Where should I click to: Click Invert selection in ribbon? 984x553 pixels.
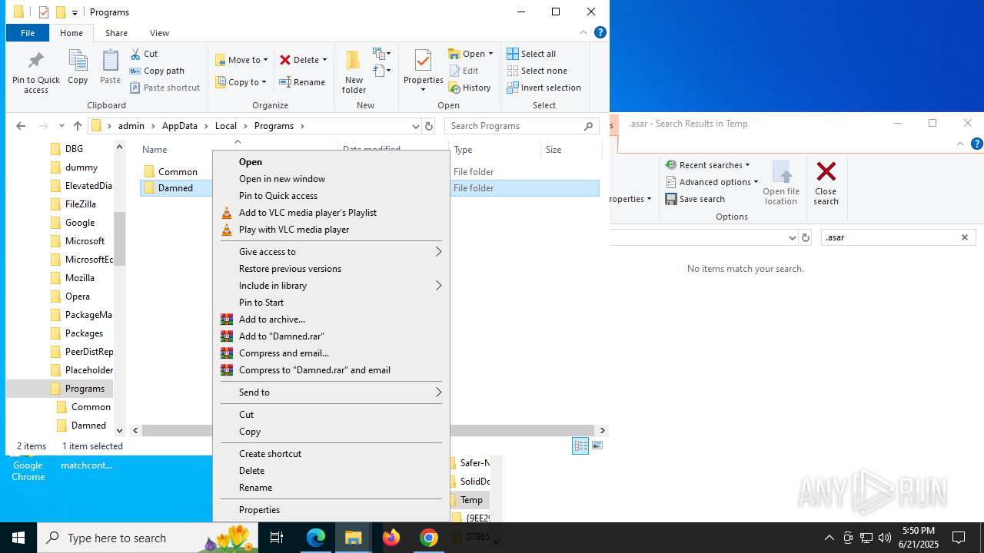point(544,88)
